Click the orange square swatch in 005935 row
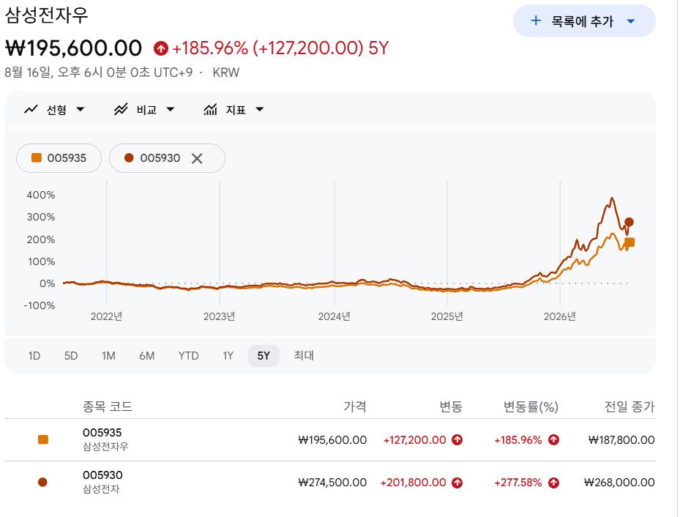The width and height of the screenshot is (680, 517). (43, 440)
